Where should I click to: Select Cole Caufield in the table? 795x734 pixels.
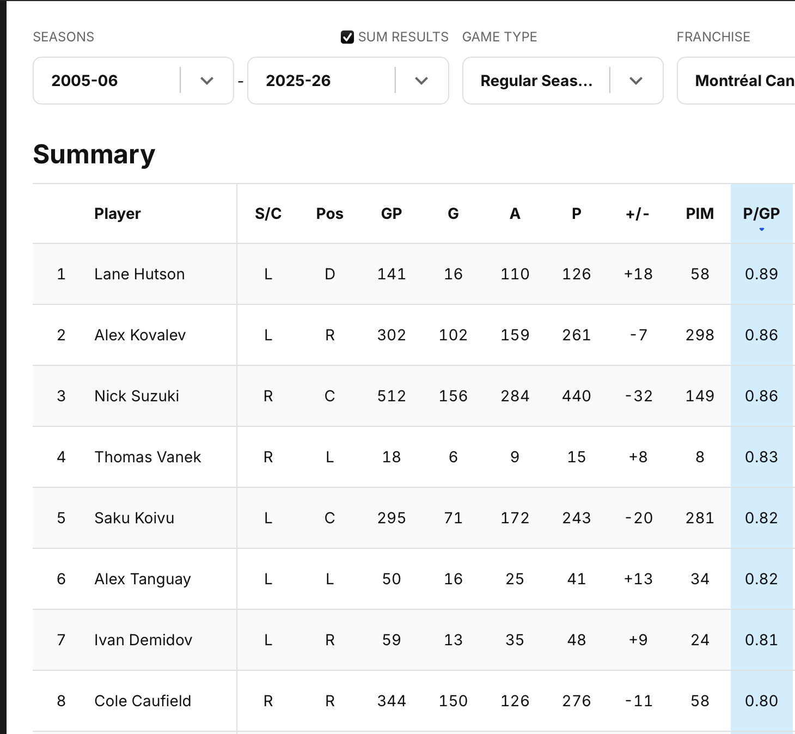[x=143, y=701]
